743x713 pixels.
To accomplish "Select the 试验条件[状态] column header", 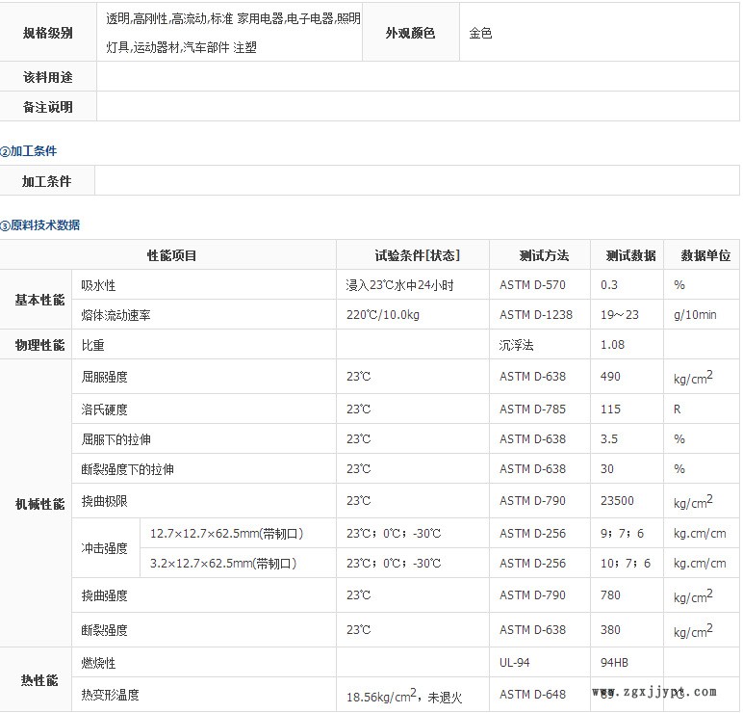I will pyautogui.click(x=417, y=255).
